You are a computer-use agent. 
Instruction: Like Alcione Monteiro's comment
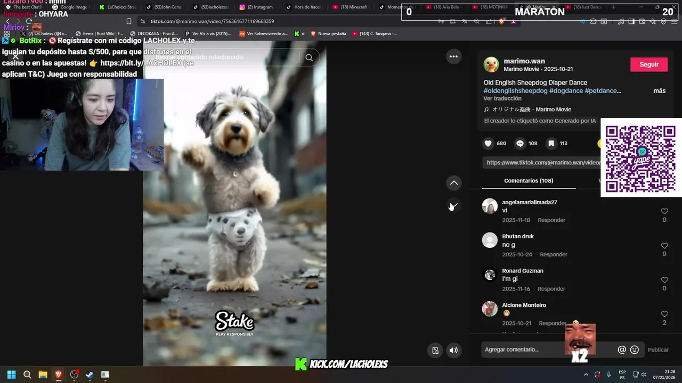point(664,314)
